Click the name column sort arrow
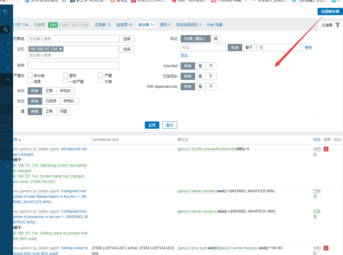343x255 pixels. (x=20, y=140)
